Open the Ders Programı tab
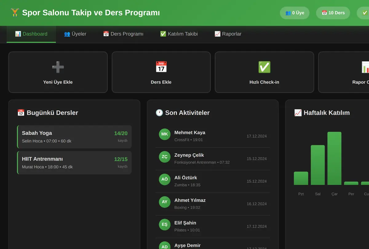Viewport: 369px width, 249px height. 123,34
